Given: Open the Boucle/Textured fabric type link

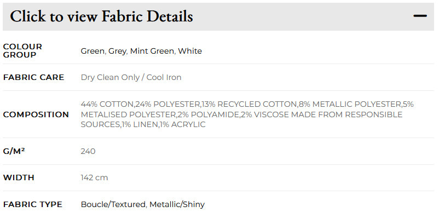Looking at the screenshot, I should [x=113, y=204].
